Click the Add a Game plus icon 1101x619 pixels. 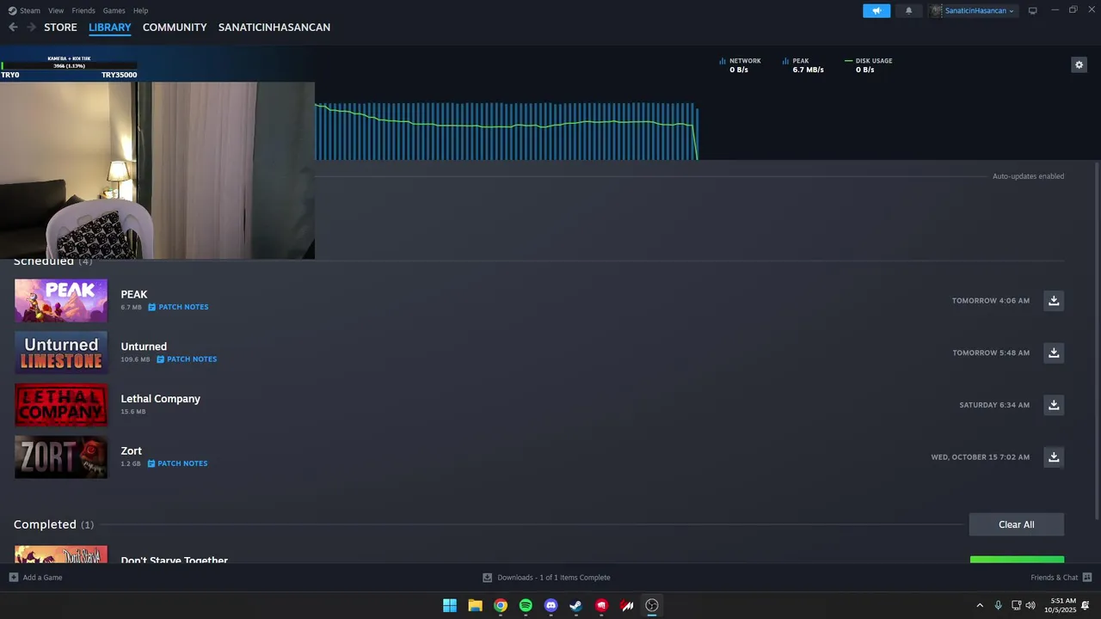pyautogui.click(x=13, y=578)
